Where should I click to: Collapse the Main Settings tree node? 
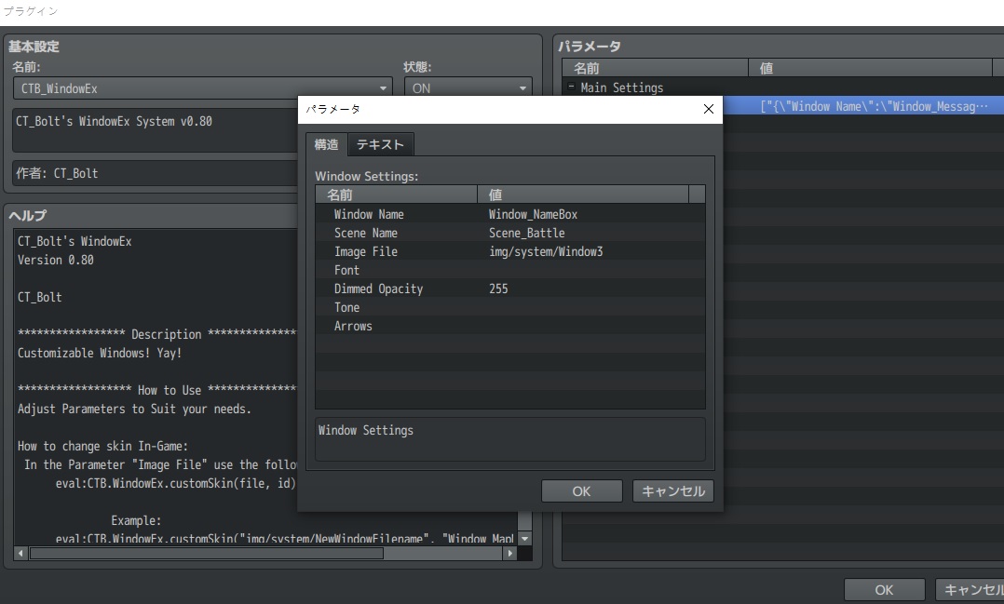tap(571, 87)
